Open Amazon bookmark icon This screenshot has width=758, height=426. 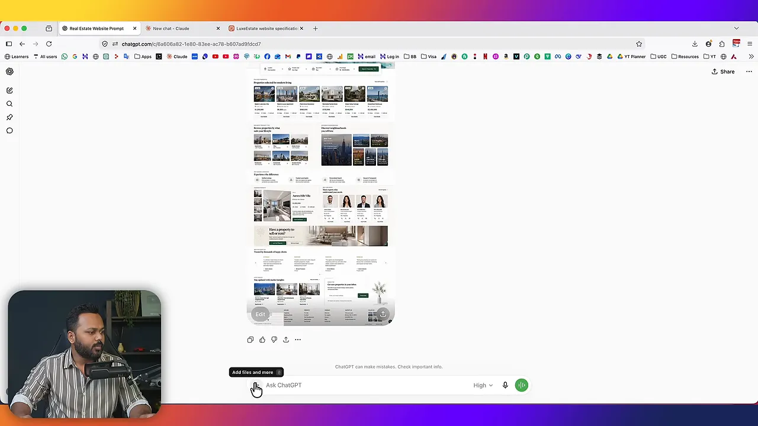click(x=506, y=57)
